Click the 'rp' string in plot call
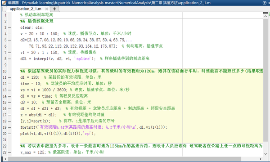 pyautogui.click(x=87, y=133)
